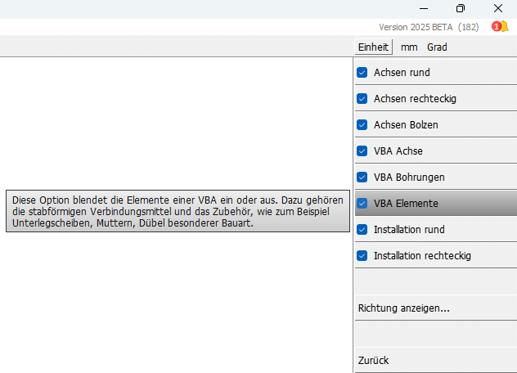The width and height of the screenshot is (517, 373).
Task: Disable the Achsen Bolzen option
Action: (x=362, y=125)
